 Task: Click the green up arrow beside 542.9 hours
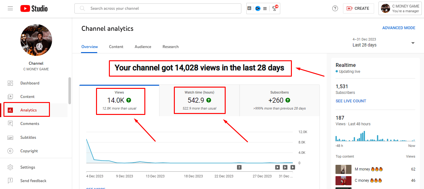coord(209,100)
